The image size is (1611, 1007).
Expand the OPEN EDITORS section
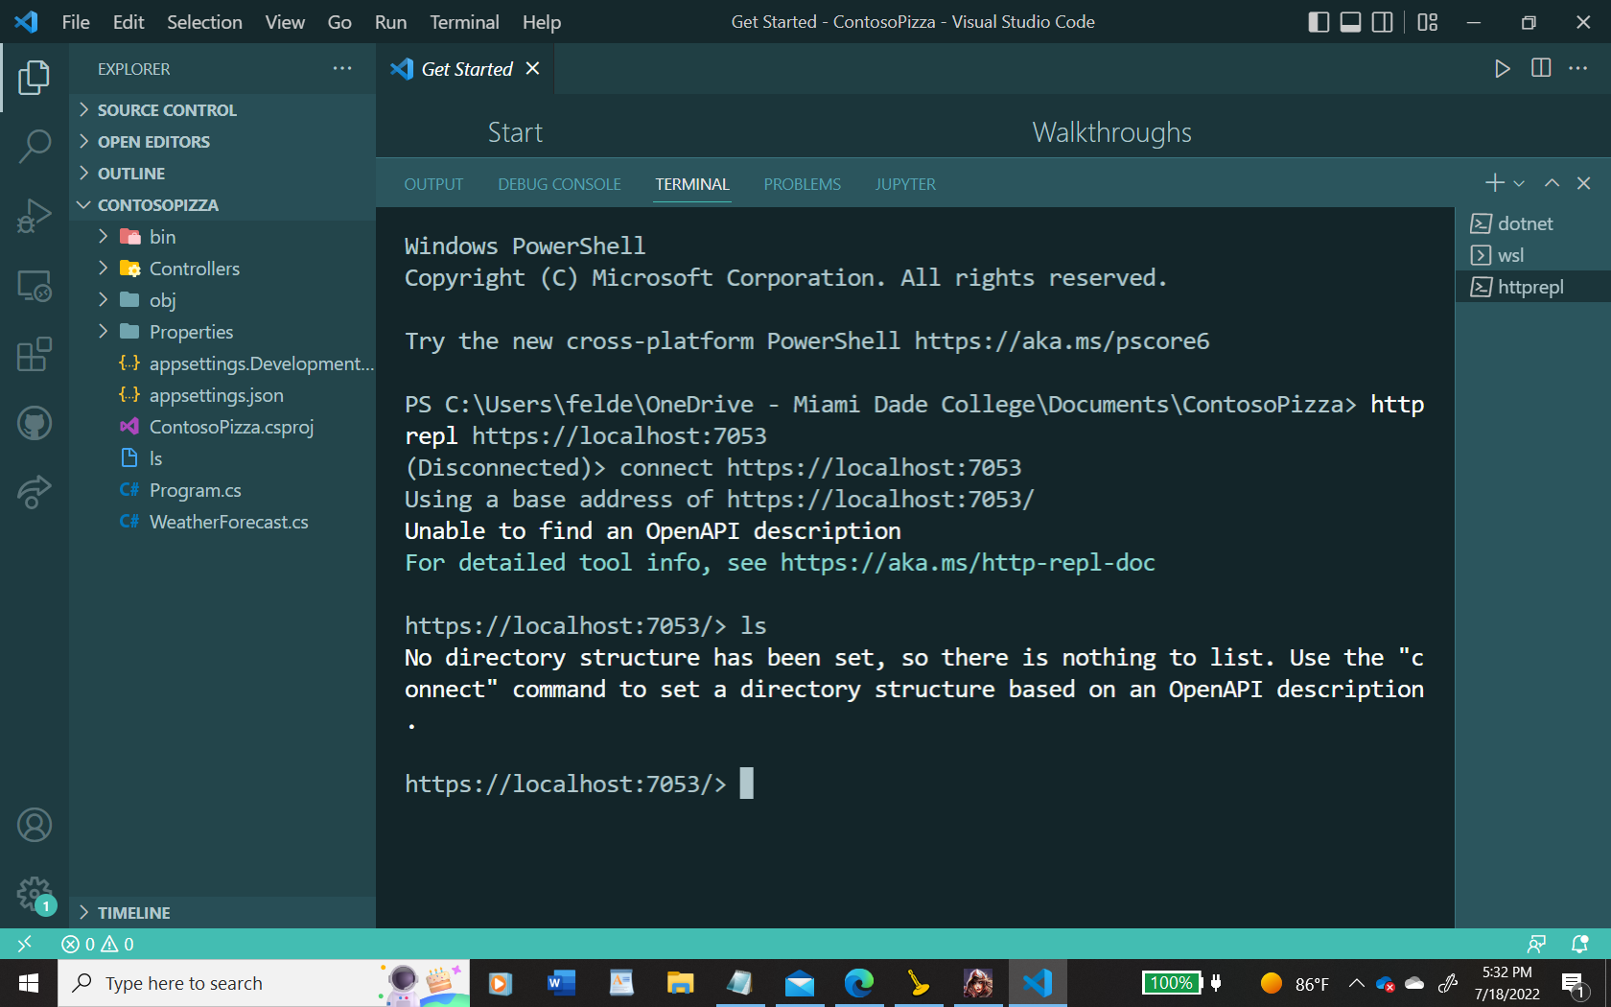click(x=222, y=142)
